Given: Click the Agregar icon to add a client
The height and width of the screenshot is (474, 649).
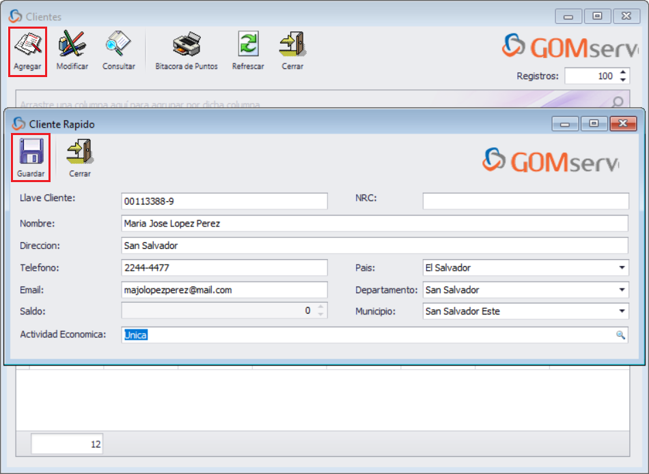Looking at the screenshot, I should coord(27,48).
